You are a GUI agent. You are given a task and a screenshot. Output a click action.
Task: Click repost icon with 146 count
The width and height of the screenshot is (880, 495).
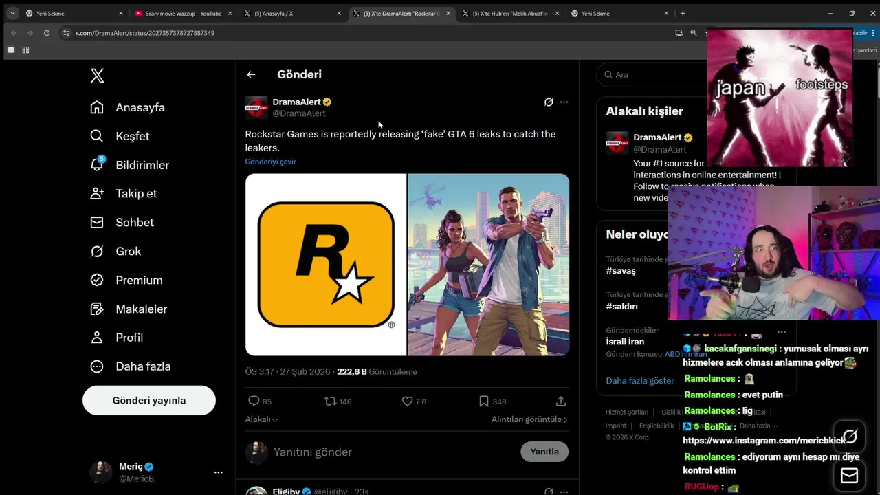pyautogui.click(x=331, y=401)
